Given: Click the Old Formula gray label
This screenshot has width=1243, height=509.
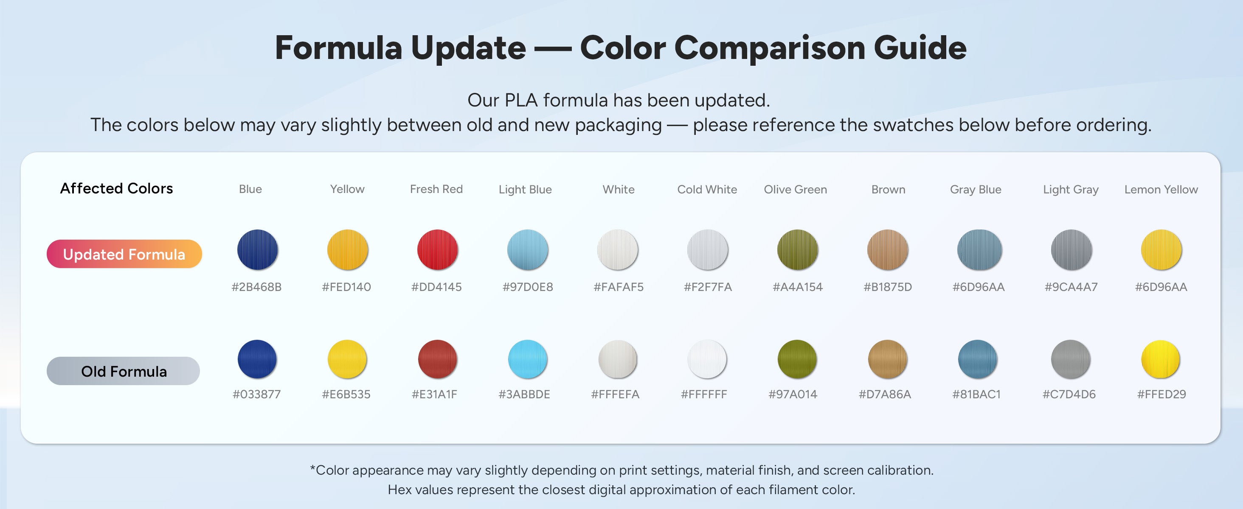Looking at the screenshot, I should pos(124,371).
